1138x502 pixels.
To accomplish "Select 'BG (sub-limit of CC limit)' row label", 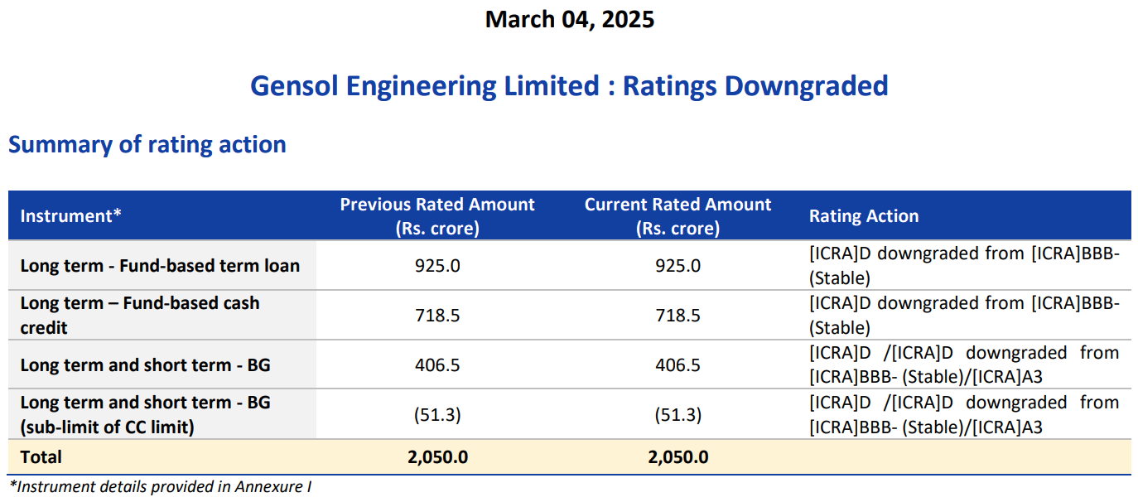I will pos(146,415).
